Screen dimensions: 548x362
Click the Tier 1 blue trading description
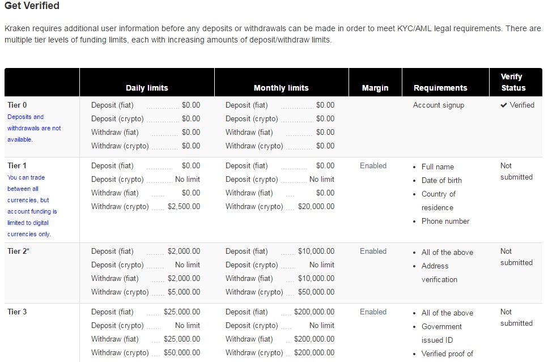32,206
